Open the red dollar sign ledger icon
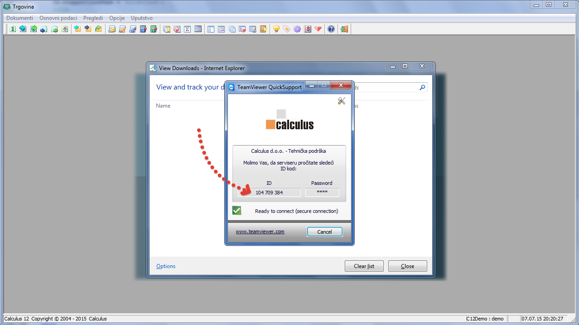Screen dimensions: 579x325 [308, 29]
